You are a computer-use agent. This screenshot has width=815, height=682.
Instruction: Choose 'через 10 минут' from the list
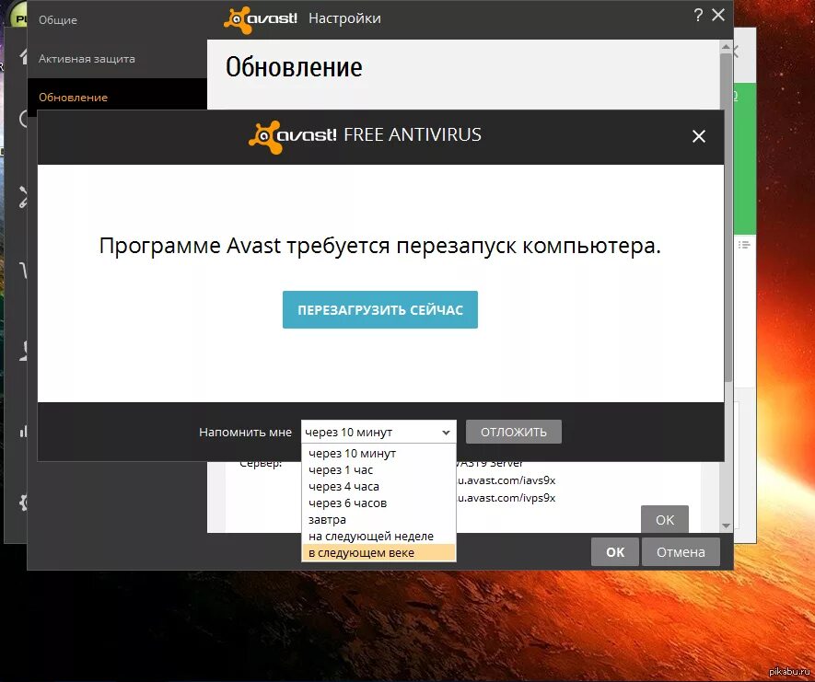[378, 454]
